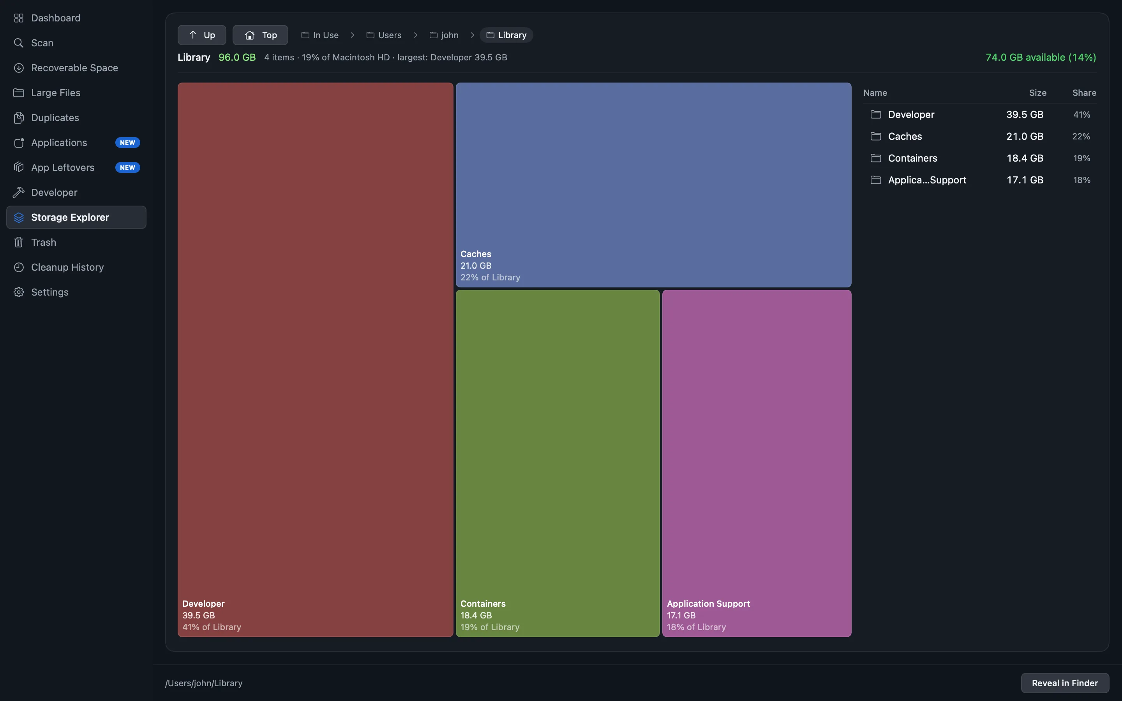This screenshot has height=701, width=1122.
Task: Click the folder icon beside Containers row
Action: point(876,158)
